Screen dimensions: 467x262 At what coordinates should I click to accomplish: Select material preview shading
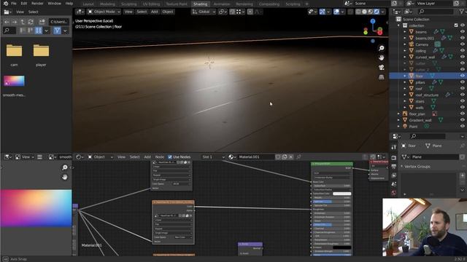[x=370, y=12]
